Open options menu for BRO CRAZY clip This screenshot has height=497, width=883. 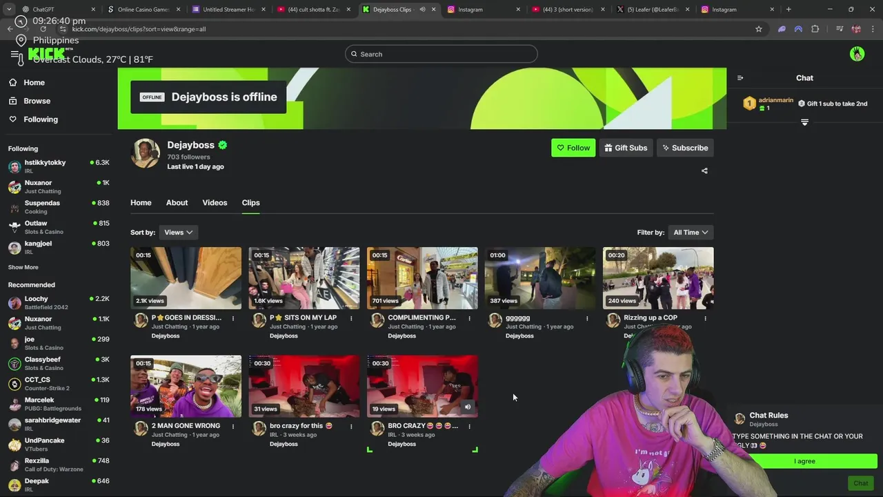pyautogui.click(x=469, y=427)
